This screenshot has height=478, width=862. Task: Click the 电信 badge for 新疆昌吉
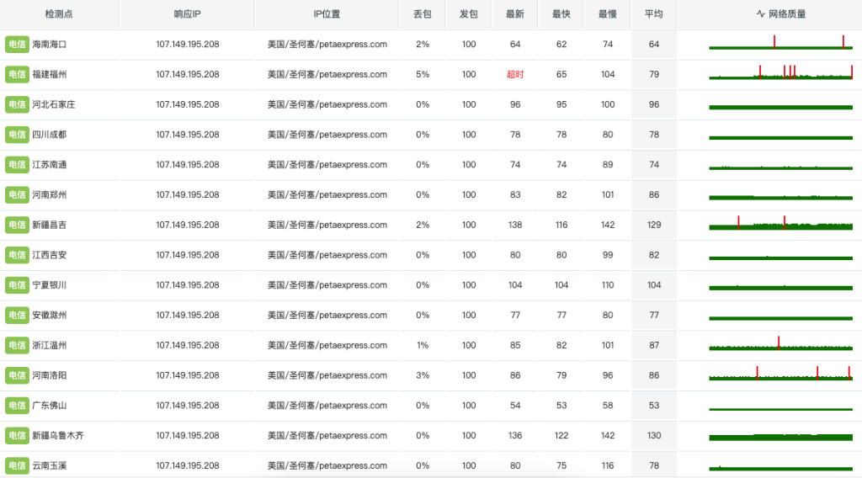click(17, 226)
